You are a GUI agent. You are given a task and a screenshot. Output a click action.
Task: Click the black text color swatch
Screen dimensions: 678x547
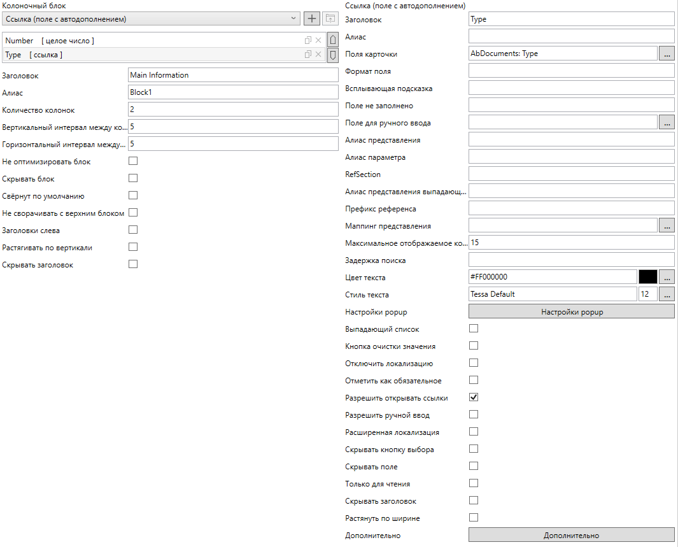647,277
